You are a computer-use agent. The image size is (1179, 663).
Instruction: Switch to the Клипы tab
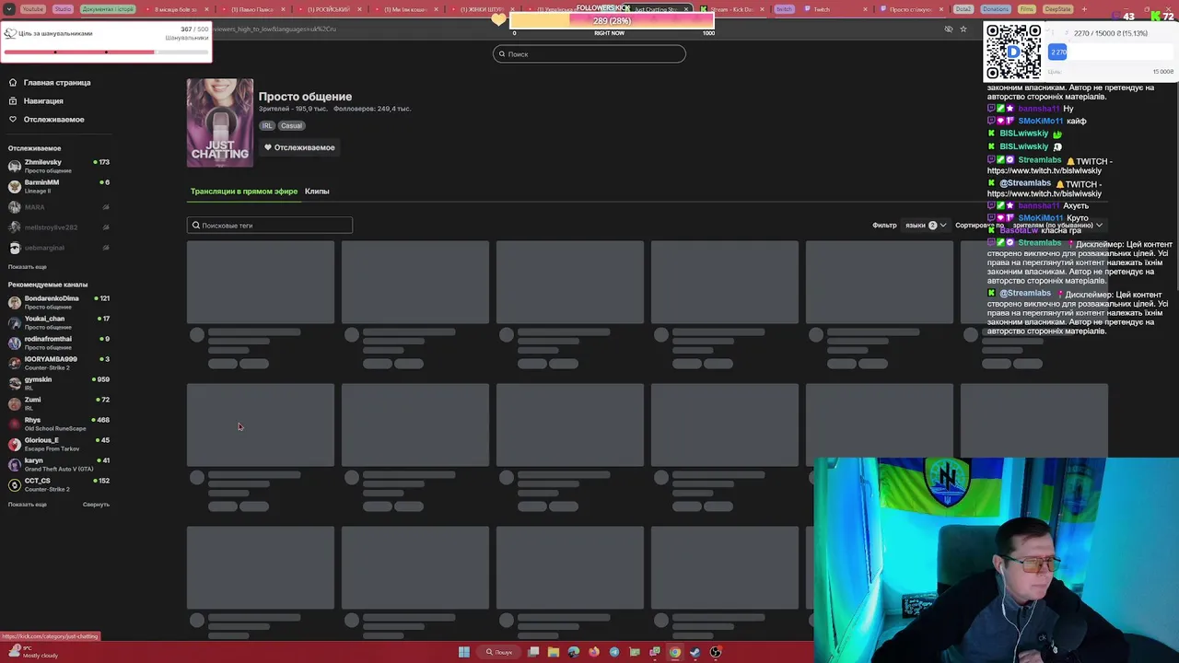[x=317, y=192]
